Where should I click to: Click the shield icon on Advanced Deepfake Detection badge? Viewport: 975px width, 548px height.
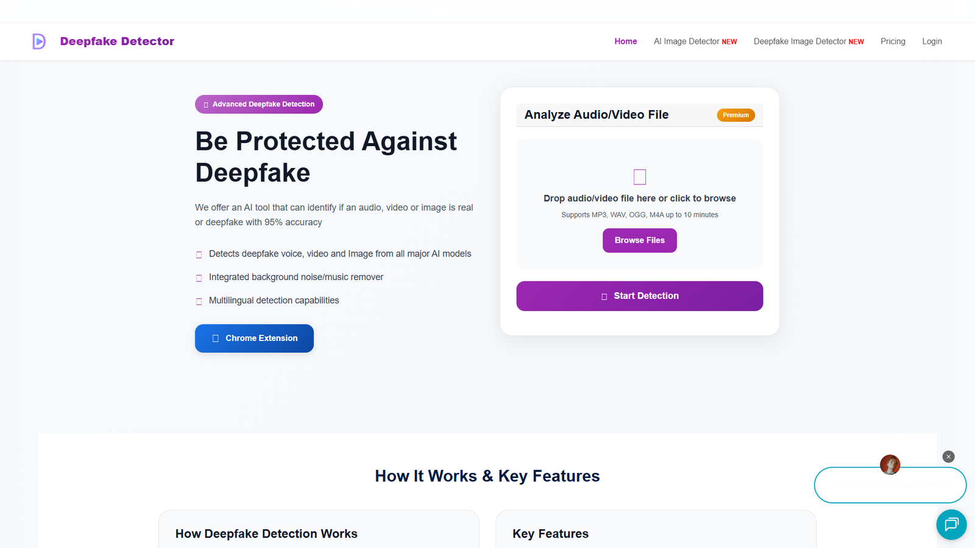205,104
